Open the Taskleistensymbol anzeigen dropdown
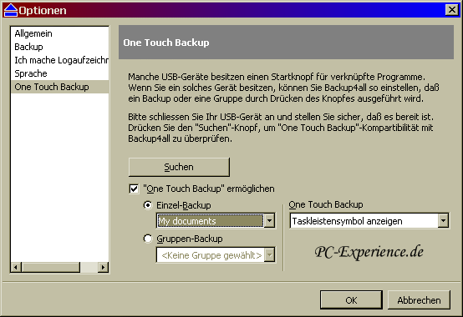463x317 pixels. 443,221
